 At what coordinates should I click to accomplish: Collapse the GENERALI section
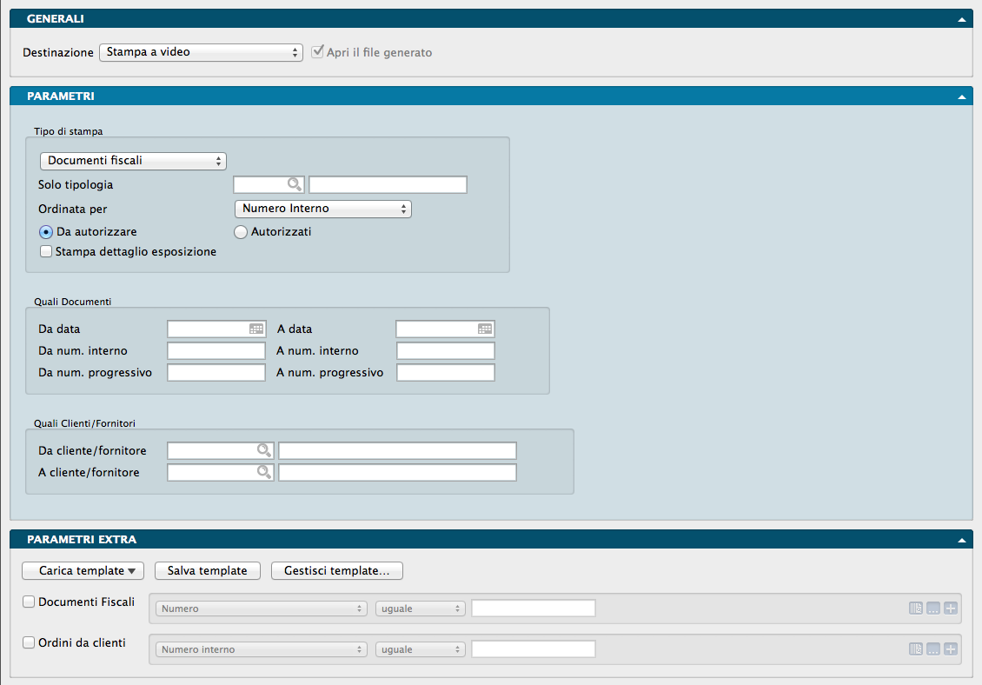point(961,18)
